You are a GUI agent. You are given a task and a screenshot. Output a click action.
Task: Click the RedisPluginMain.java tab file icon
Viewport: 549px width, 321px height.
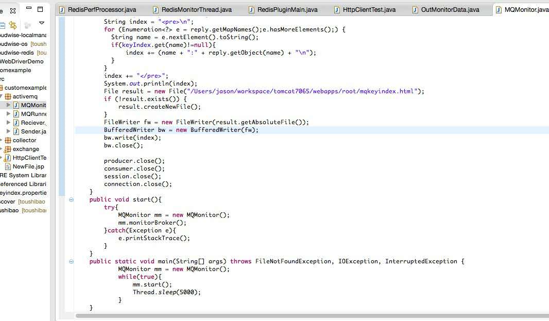(251, 10)
